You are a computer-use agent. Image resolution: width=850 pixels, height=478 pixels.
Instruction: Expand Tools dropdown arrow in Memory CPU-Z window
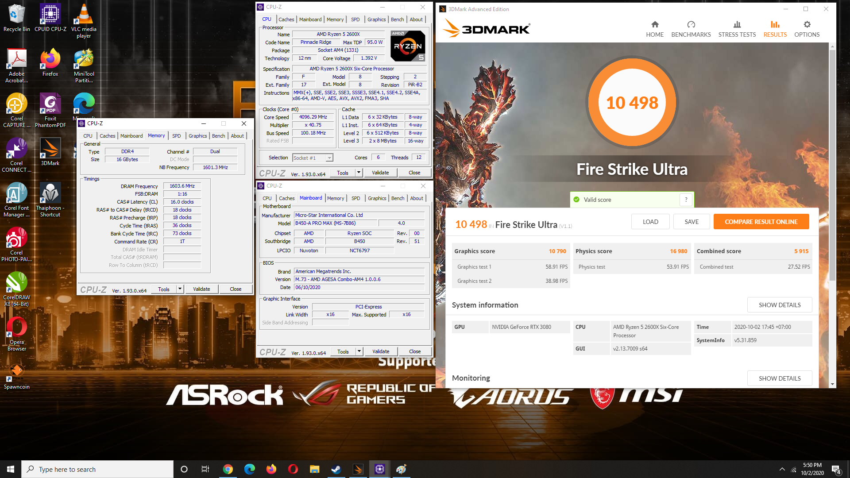click(x=180, y=289)
